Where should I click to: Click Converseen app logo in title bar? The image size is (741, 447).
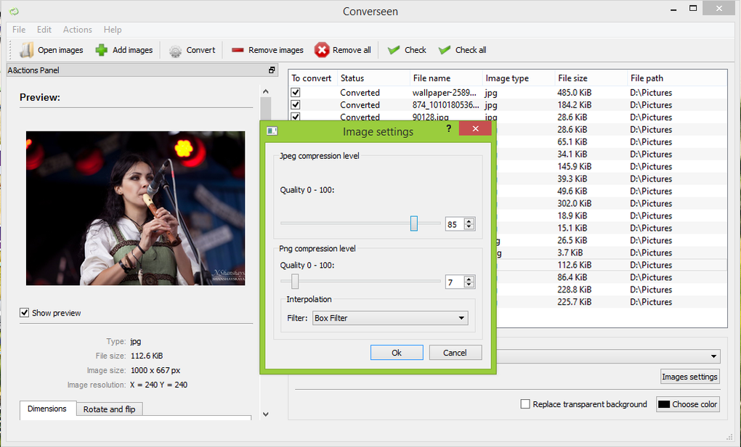15,12
